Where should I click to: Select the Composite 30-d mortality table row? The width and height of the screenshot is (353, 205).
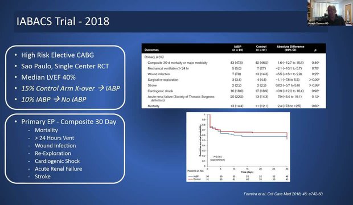[233, 63]
